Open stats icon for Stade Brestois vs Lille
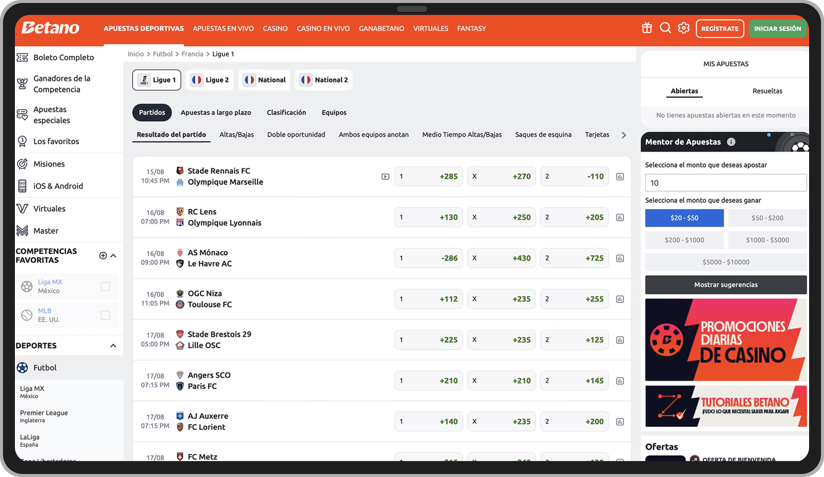 coord(620,340)
